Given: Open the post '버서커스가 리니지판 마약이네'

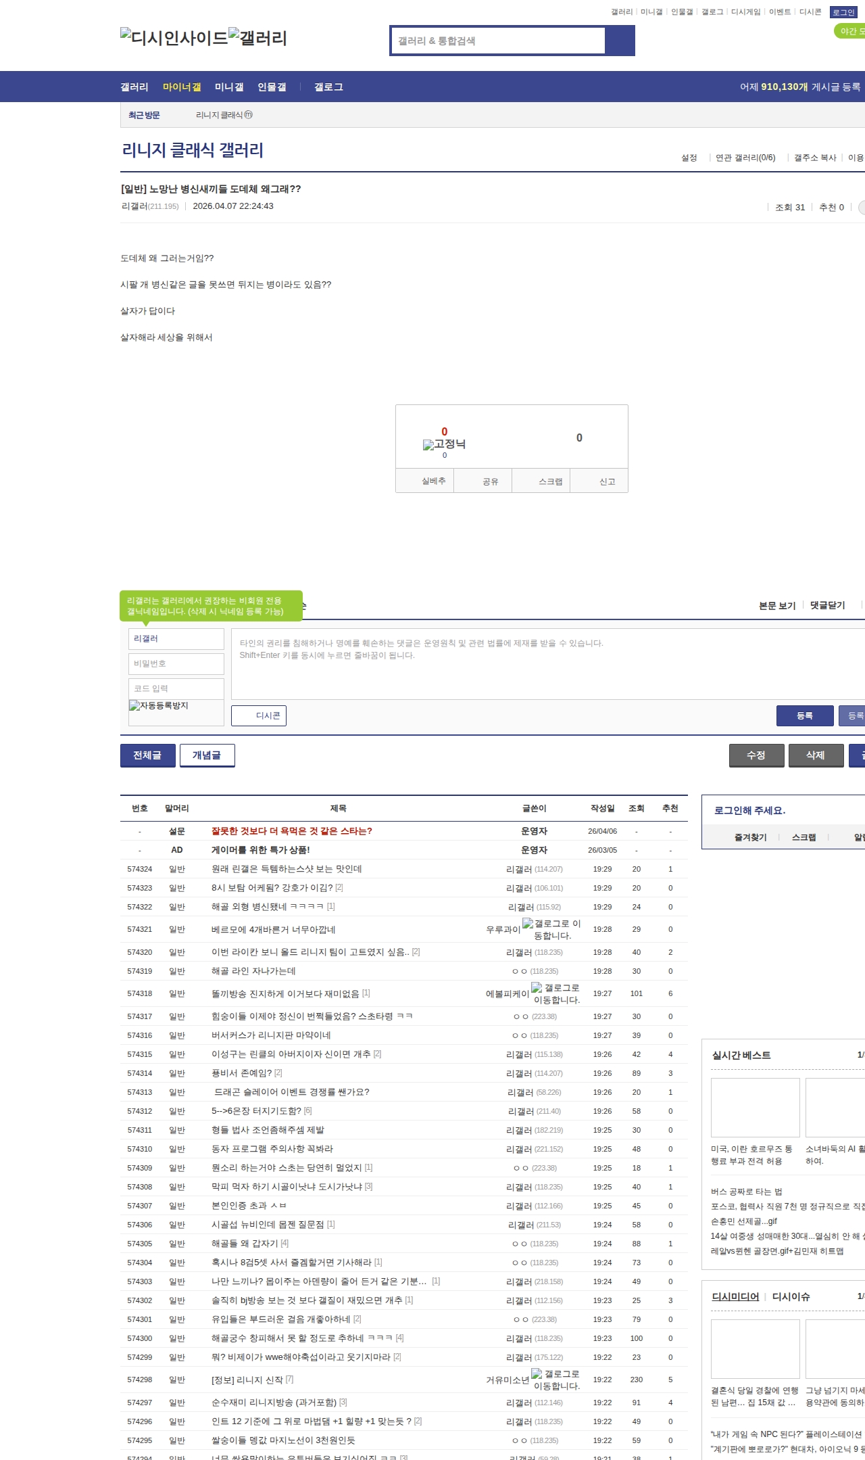Looking at the screenshot, I should 271,1035.
